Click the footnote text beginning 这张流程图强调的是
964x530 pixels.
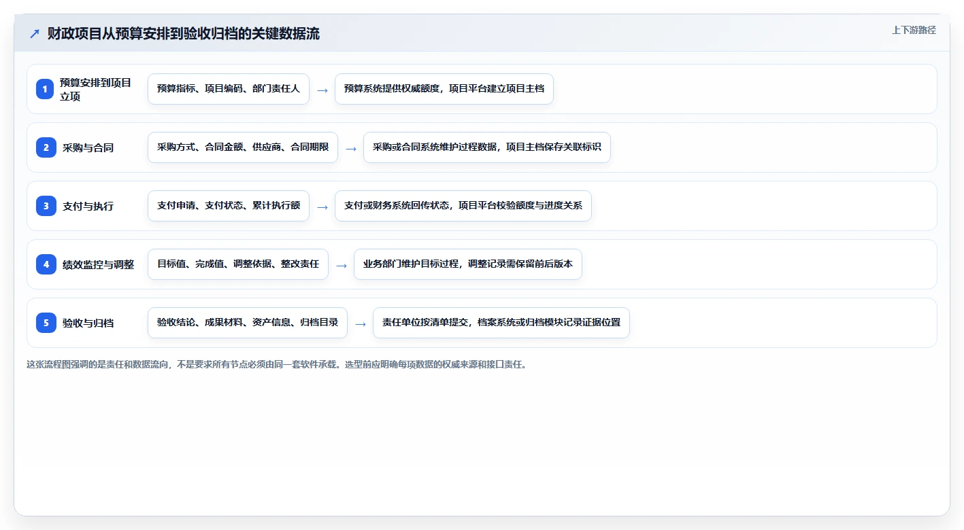click(277, 364)
